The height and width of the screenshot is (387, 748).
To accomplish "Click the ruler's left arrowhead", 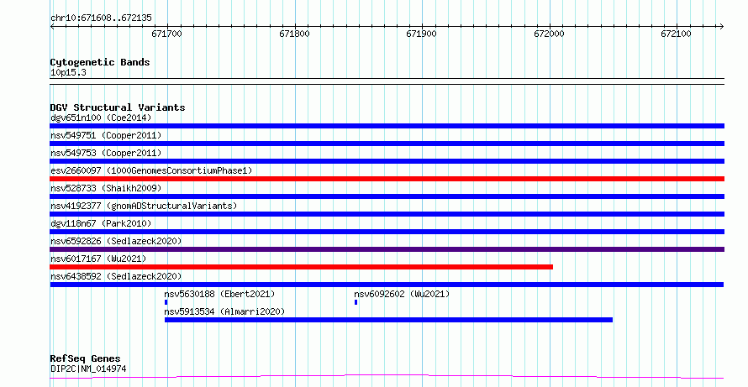I will (52, 27).
